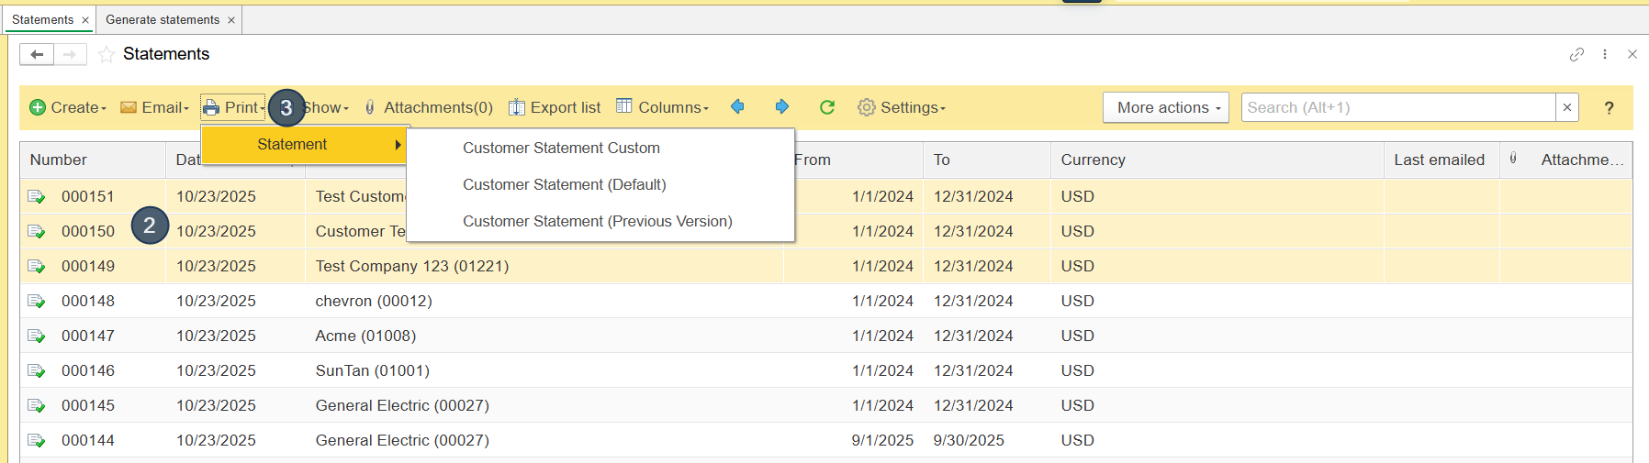The height and width of the screenshot is (463, 1649).
Task: Switch to Generate statements tab
Action: tap(163, 20)
